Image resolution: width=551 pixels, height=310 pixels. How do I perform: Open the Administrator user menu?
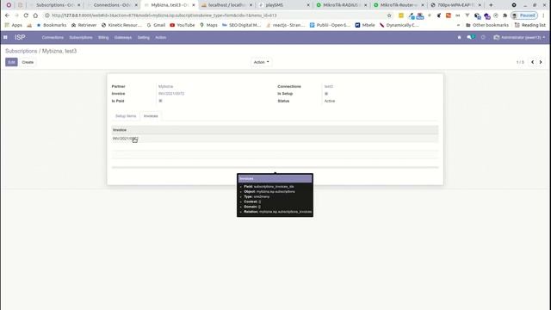coord(519,37)
